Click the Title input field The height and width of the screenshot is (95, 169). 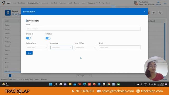click(x=83, y=29)
